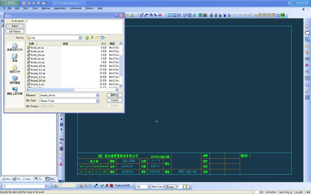The height and width of the screenshot is (194, 311).
Task: Expand the Filename dropdown arrow
Action: [97, 95]
